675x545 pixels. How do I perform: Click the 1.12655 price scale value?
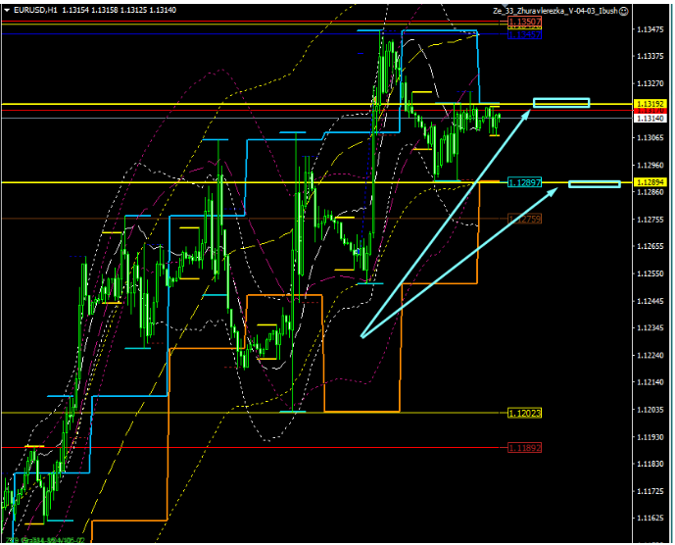[651, 246]
